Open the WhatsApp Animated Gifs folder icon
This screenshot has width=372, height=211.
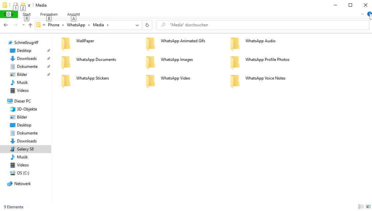pyautogui.click(x=150, y=44)
